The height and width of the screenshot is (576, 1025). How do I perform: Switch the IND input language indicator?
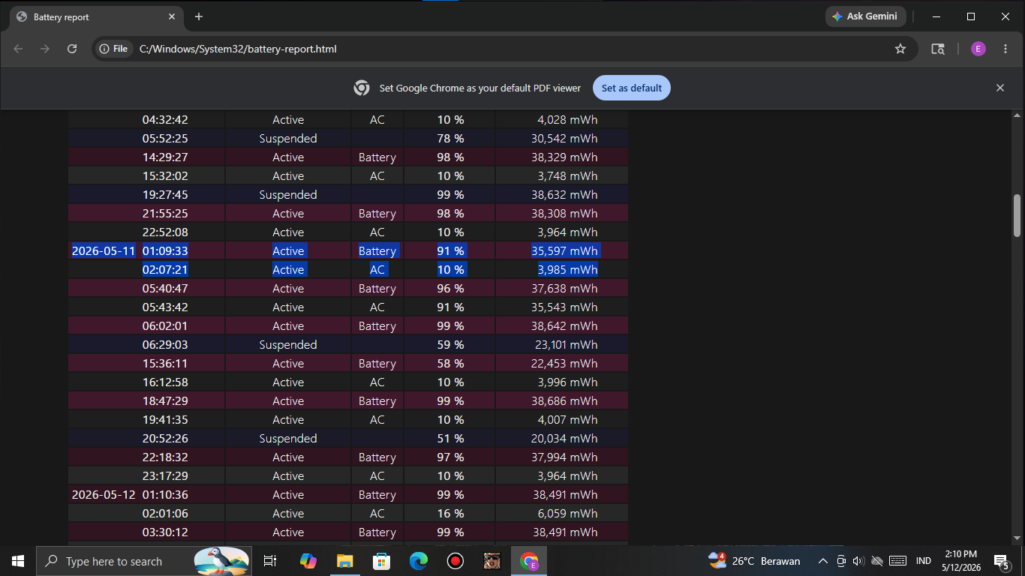[x=924, y=561]
